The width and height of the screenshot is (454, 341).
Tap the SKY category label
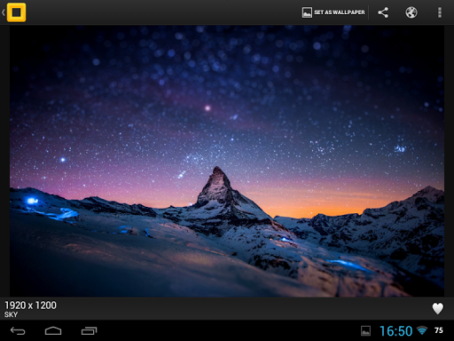(x=11, y=314)
